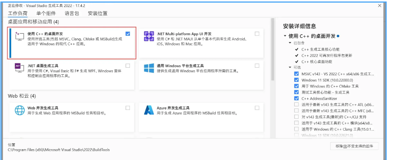The width and height of the screenshot is (418, 160).
Task: Collapse the 可选 group
Action: pos(290,67)
